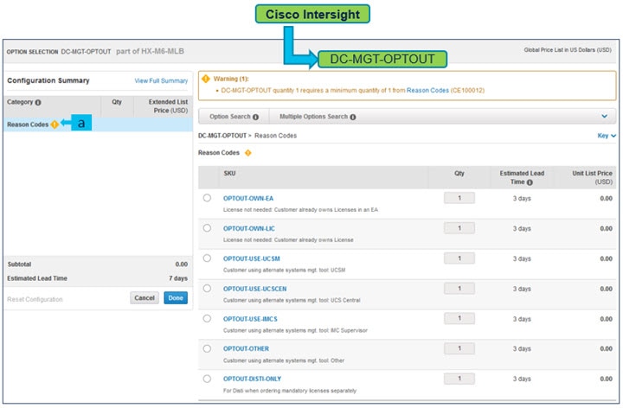This screenshot has width=623, height=408.
Task: Open the OPTOUT-OTHER SKU link
Action: [246, 349]
